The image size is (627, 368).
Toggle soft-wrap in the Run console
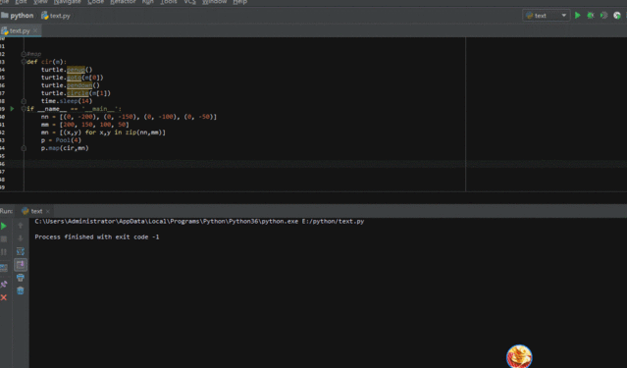click(x=21, y=251)
